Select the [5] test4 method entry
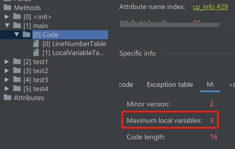Screen dimensions: 235x149 [36, 89]
